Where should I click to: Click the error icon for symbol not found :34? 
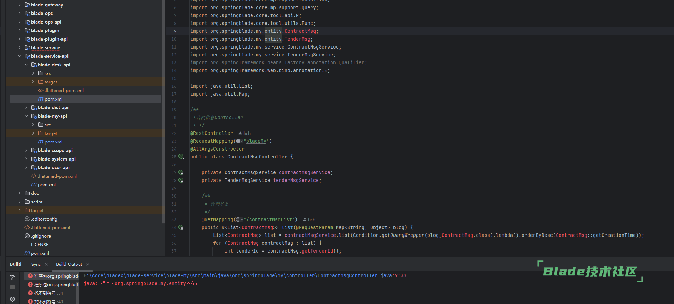[30, 293]
